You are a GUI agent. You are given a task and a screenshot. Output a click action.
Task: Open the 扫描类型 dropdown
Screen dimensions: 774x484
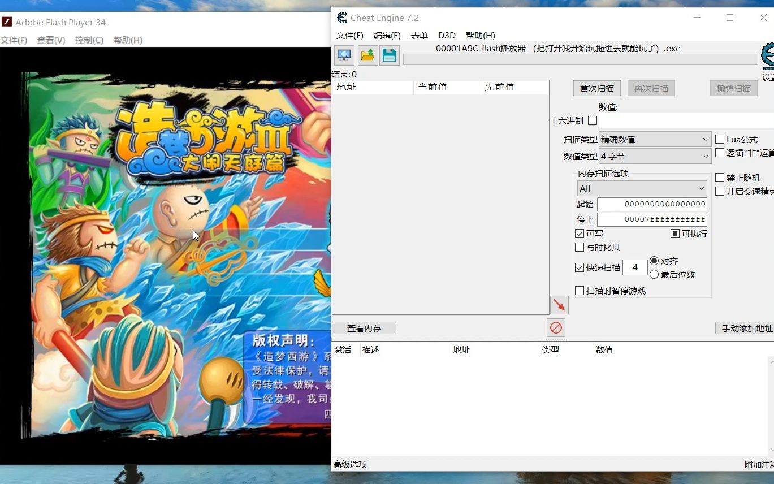click(655, 139)
